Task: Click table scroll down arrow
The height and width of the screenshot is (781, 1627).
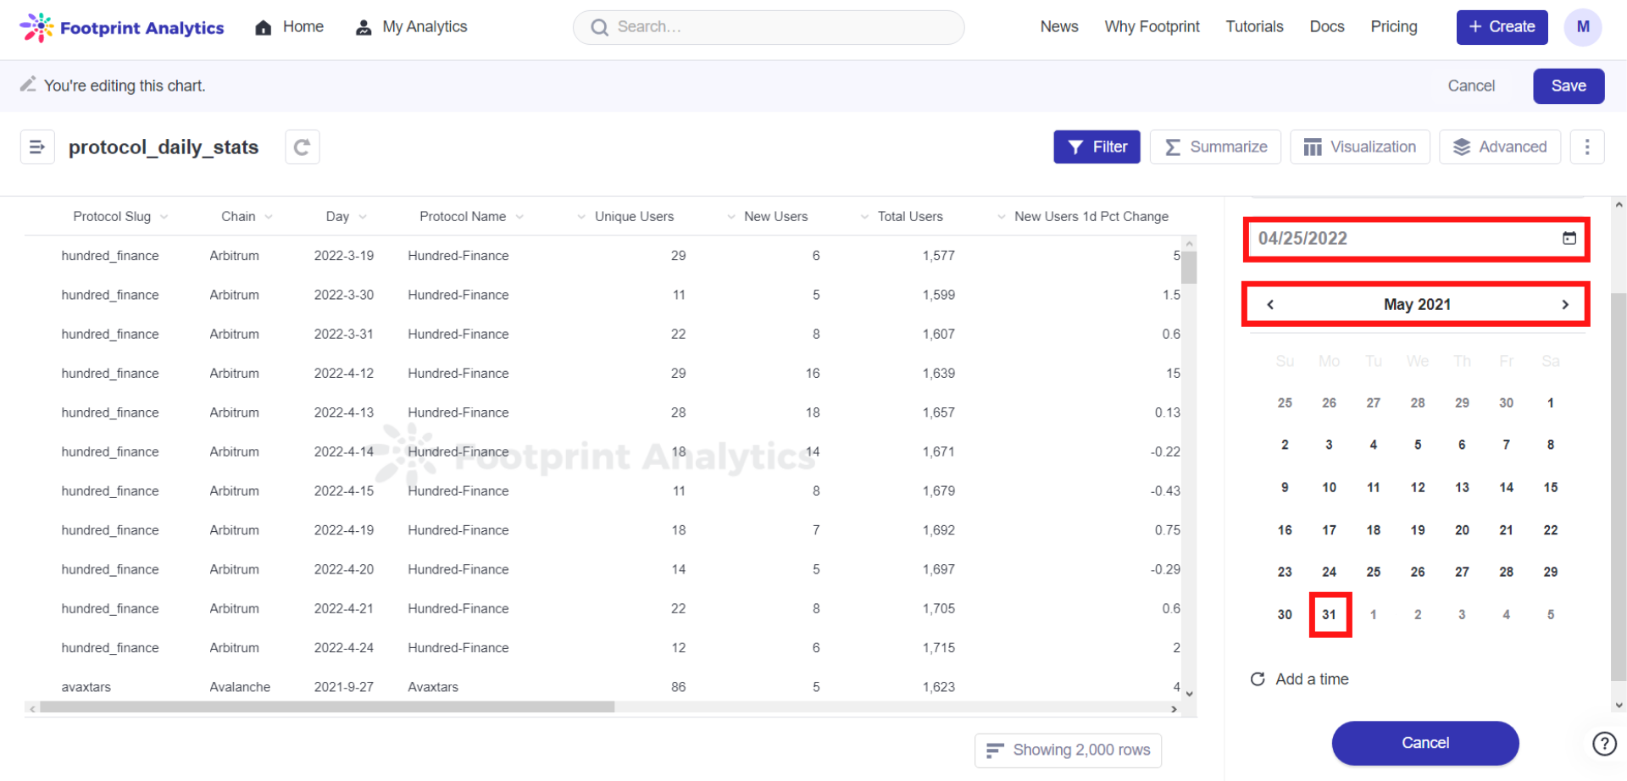Action: pos(1189,694)
